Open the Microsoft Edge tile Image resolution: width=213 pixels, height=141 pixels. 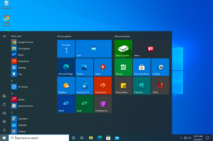66,67
